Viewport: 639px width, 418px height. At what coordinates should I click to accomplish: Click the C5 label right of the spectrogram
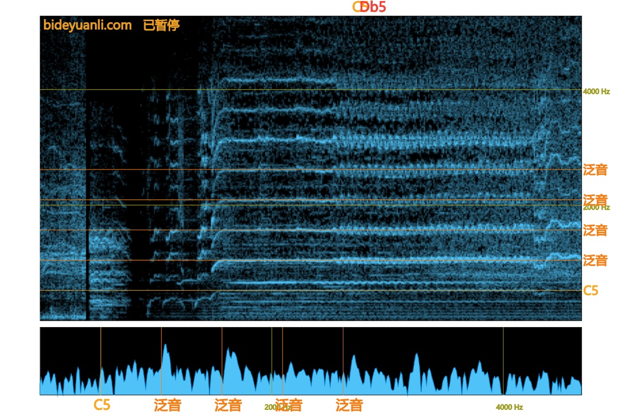point(591,291)
